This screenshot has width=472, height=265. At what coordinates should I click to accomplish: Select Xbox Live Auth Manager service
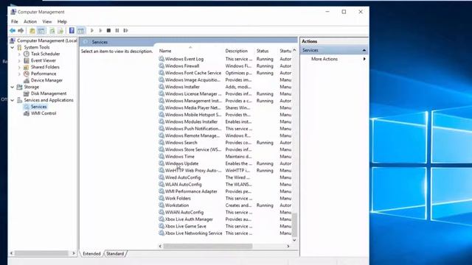(189, 219)
